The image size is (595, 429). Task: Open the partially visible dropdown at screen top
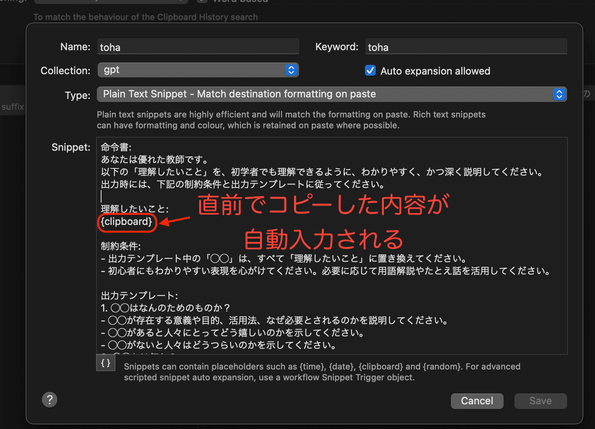click(x=110, y=1)
